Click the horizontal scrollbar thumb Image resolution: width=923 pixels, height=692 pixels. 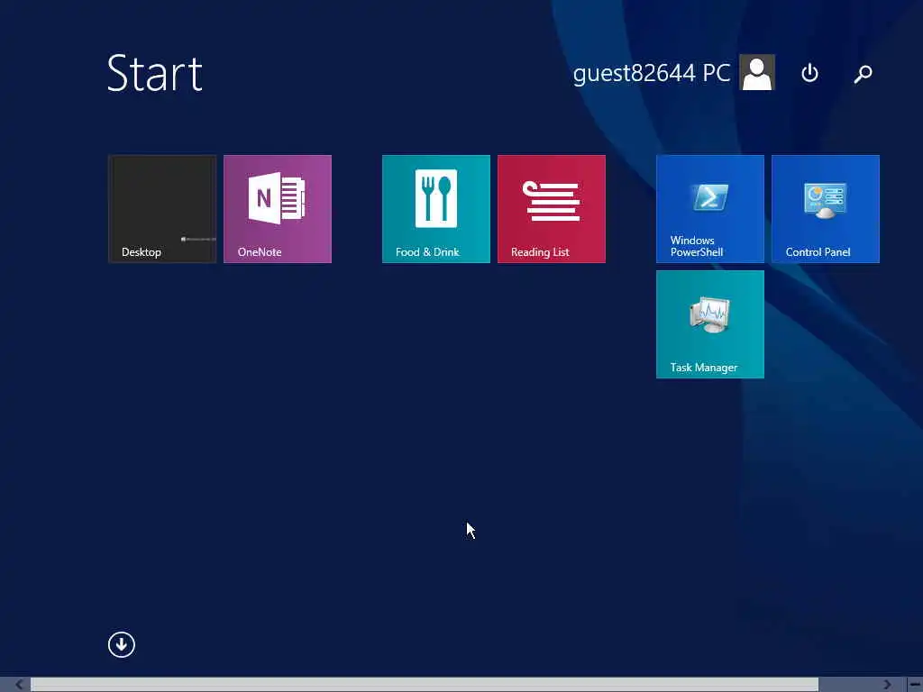tap(425, 685)
